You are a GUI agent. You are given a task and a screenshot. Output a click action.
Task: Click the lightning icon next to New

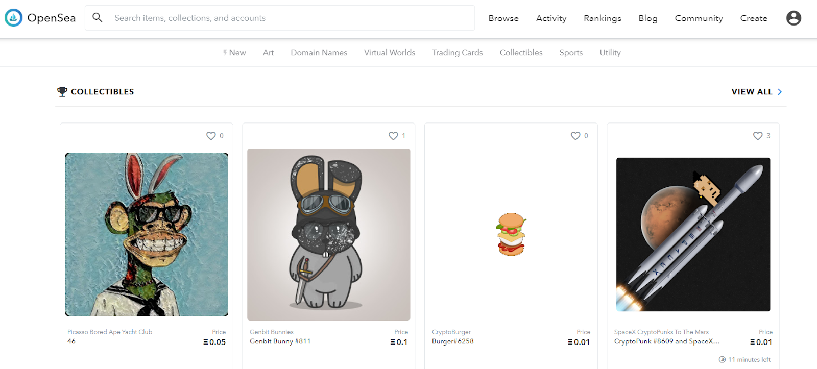[225, 52]
